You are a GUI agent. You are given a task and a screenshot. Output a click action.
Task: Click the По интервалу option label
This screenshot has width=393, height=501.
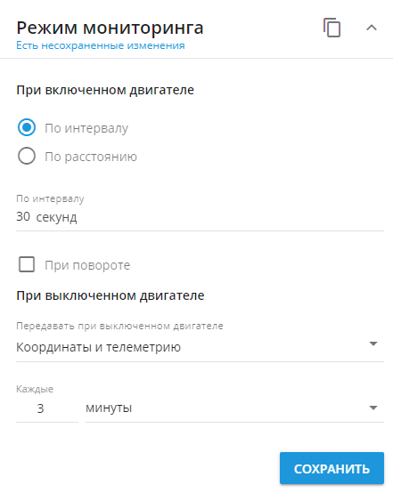[86, 128]
